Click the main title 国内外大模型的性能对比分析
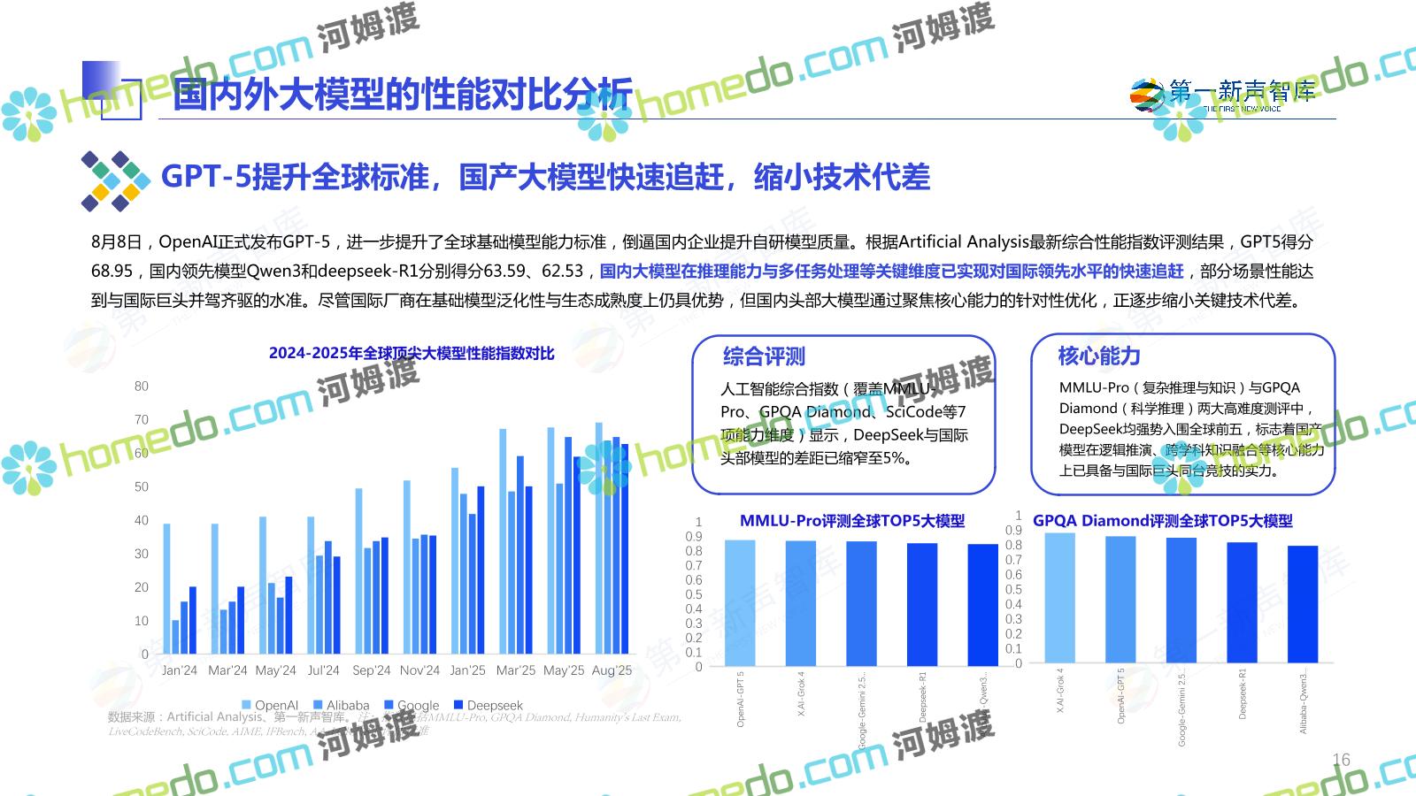The image size is (1416, 796). pyautogui.click(x=403, y=95)
